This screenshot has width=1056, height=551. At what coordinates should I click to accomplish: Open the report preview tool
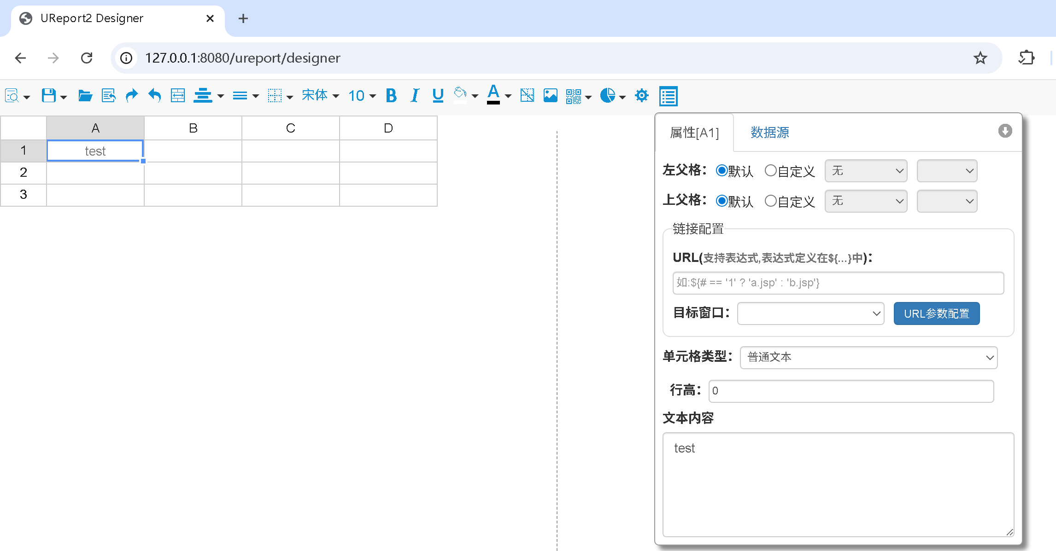click(12, 95)
